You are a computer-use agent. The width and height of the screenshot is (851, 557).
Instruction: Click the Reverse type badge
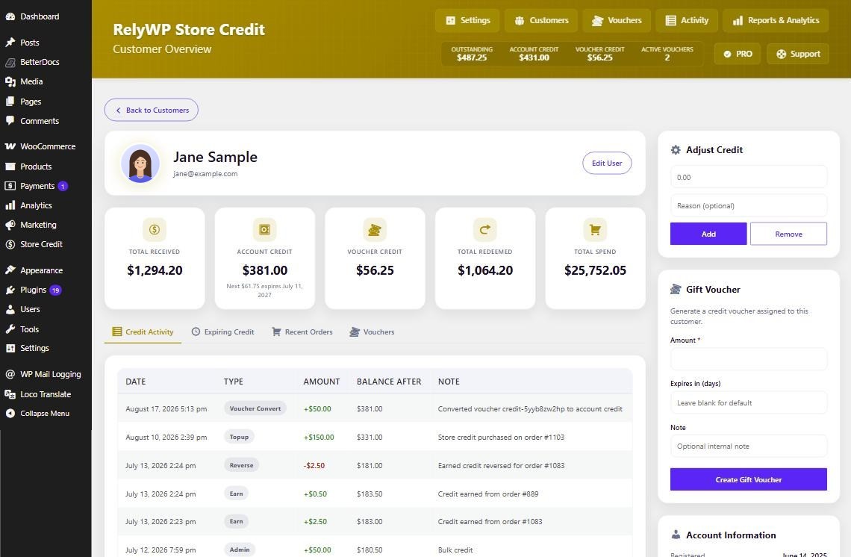[242, 465]
